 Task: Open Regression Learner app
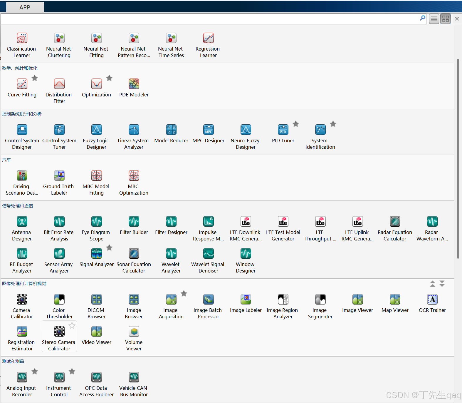(x=208, y=45)
